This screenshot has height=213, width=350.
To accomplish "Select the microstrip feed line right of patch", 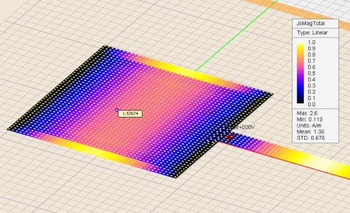I will 287,153.
